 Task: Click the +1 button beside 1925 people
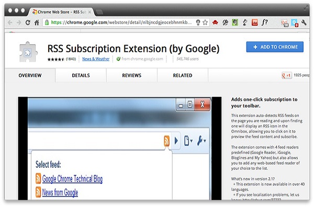(287, 75)
